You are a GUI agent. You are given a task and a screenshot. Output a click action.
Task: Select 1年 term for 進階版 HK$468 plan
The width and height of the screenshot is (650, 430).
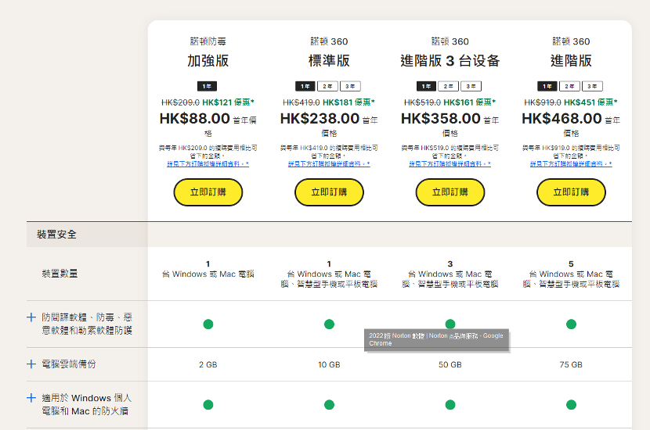pyautogui.click(x=547, y=86)
